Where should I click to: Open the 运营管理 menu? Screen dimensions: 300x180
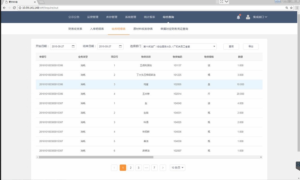click(92, 17)
